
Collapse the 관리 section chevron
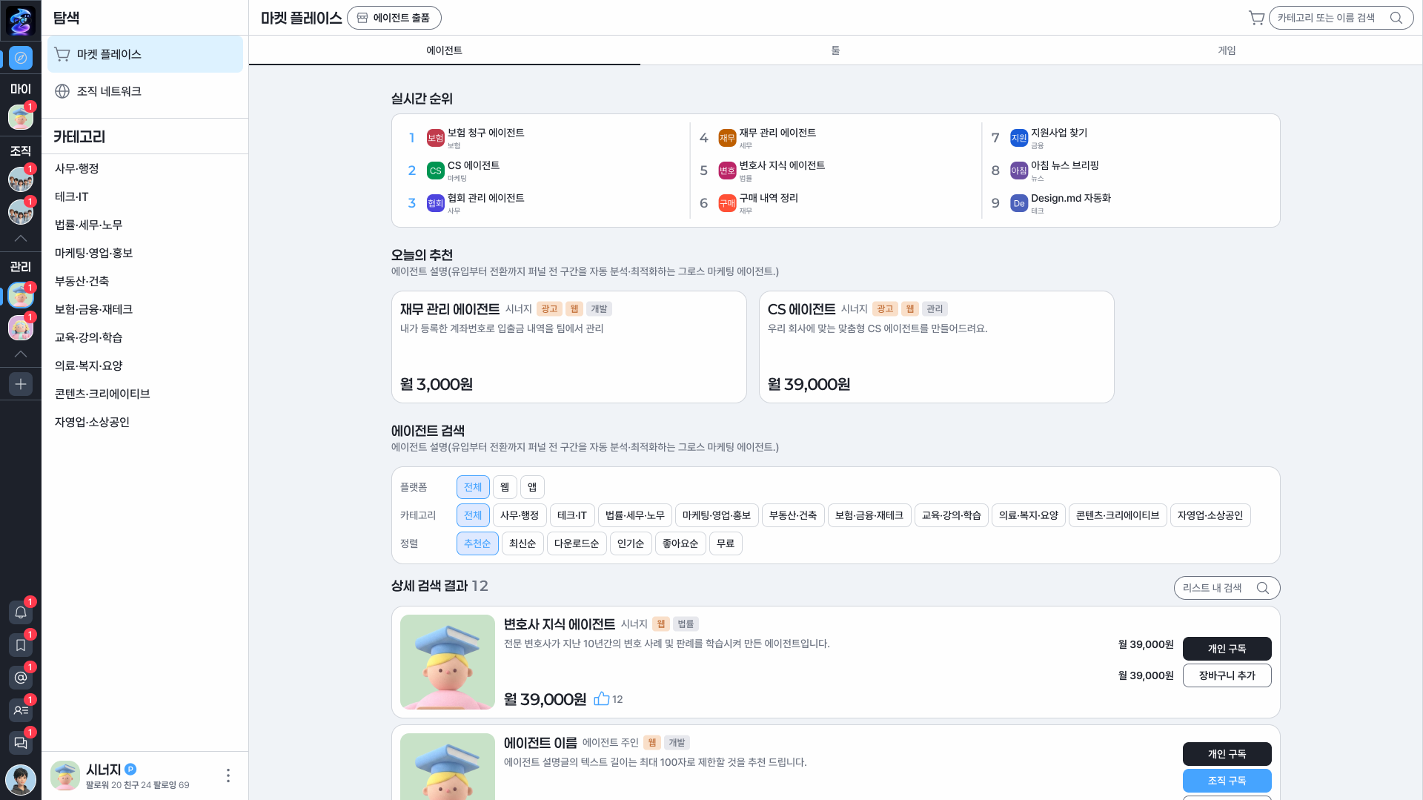(x=21, y=354)
